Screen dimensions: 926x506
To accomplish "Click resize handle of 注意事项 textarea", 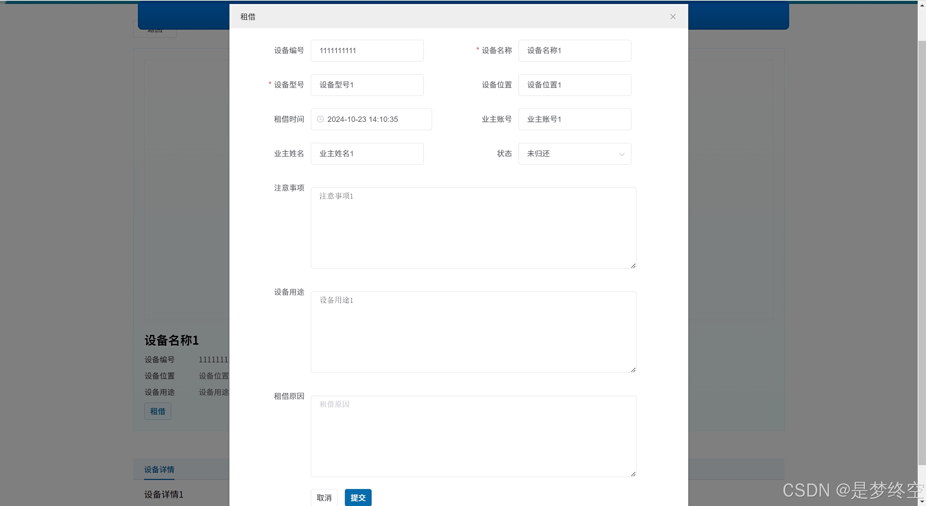I will click(x=633, y=266).
